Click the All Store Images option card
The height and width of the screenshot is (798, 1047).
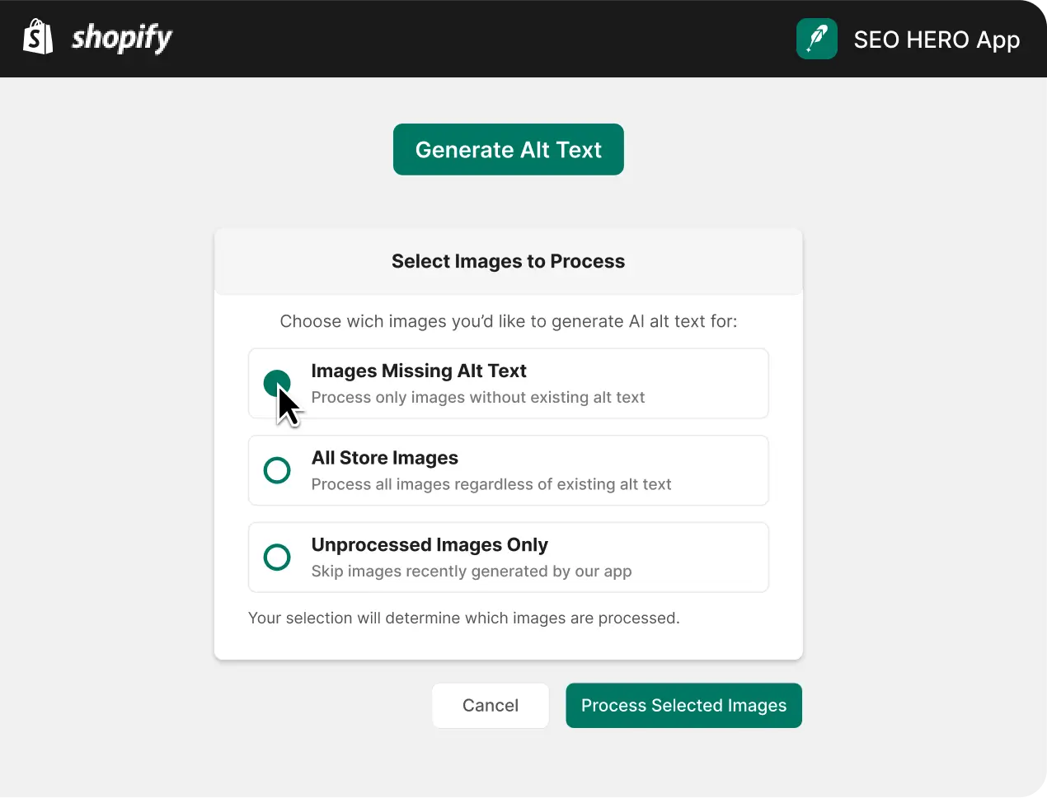click(x=509, y=470)
